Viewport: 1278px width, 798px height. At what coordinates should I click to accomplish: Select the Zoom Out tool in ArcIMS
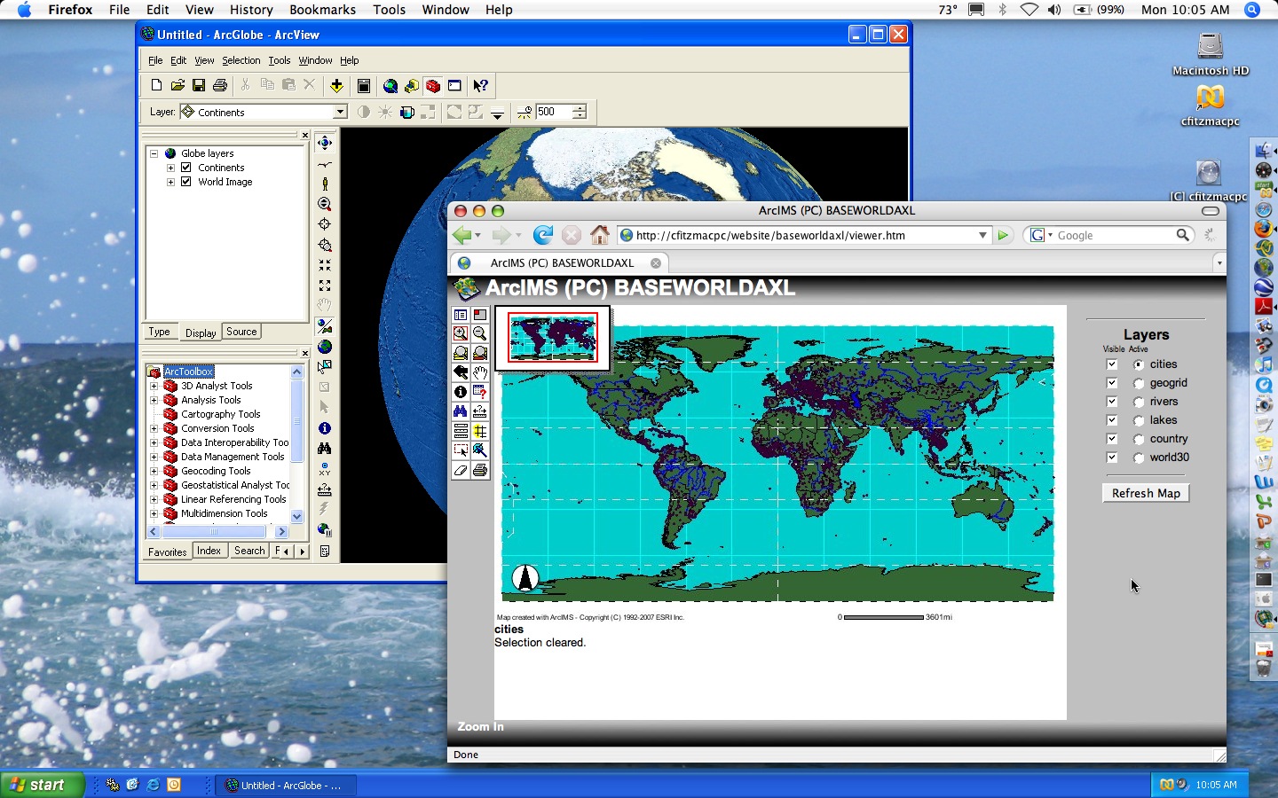(480, 333)
